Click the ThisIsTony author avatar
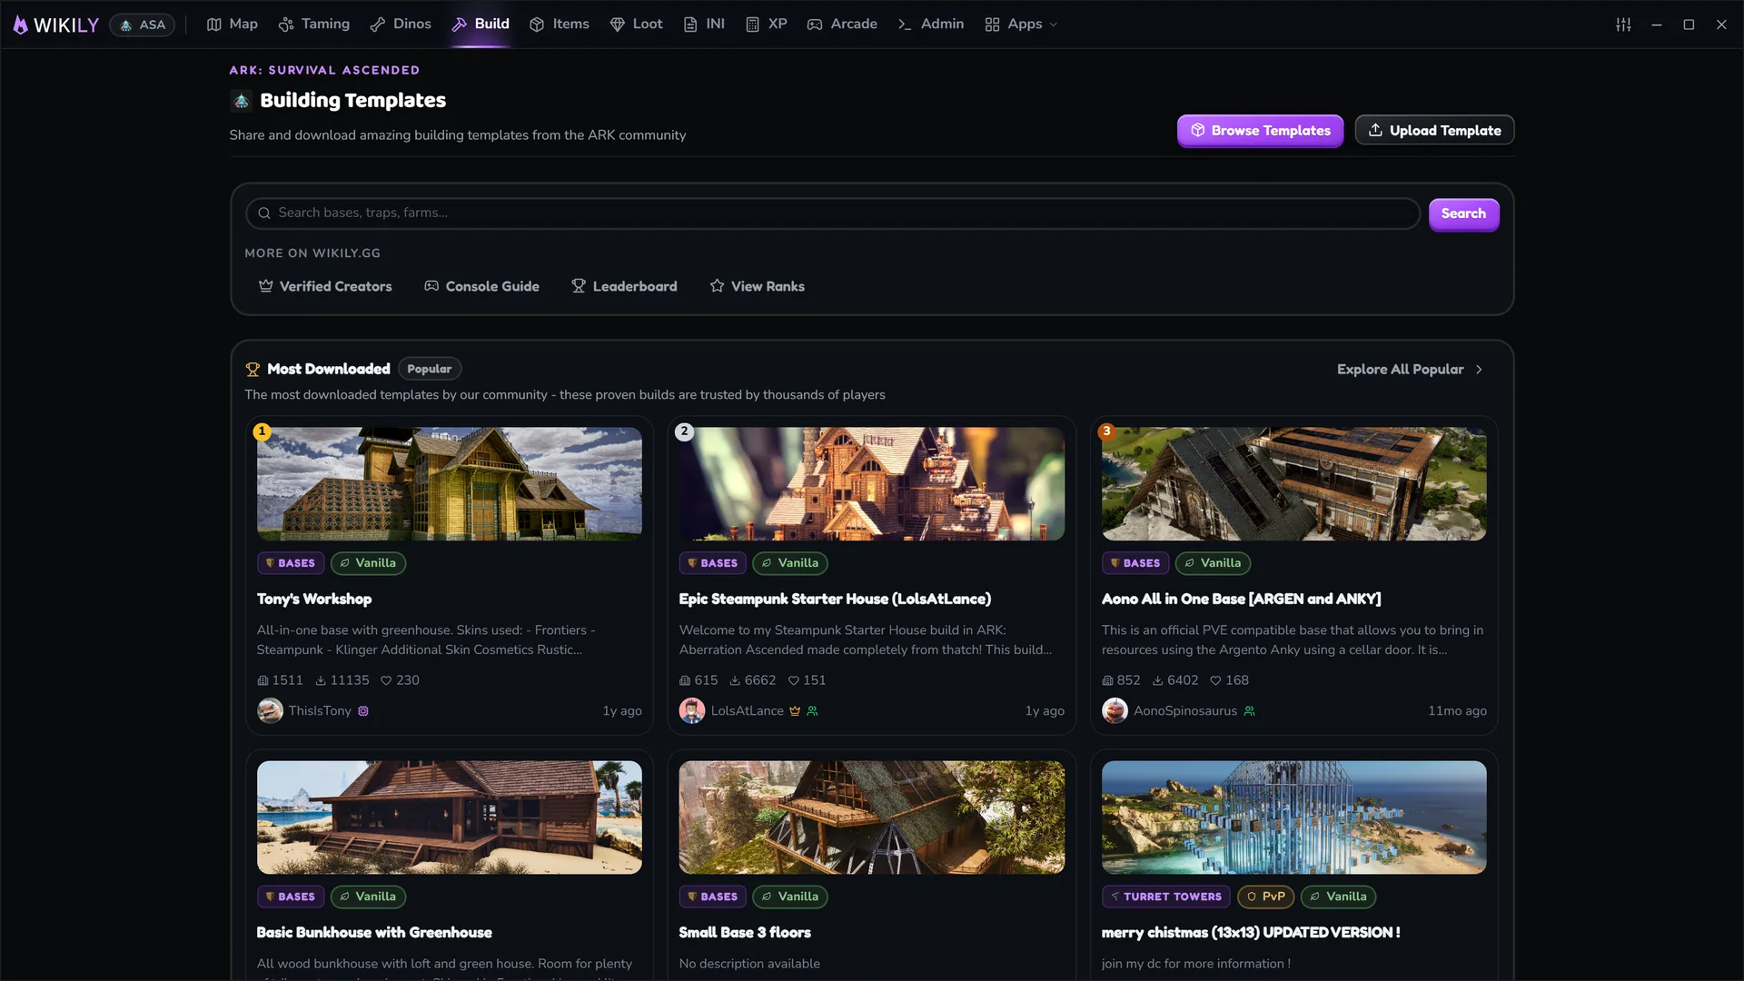The height and width of the screenshot is (981, 1744). click(x=270, y=711)
